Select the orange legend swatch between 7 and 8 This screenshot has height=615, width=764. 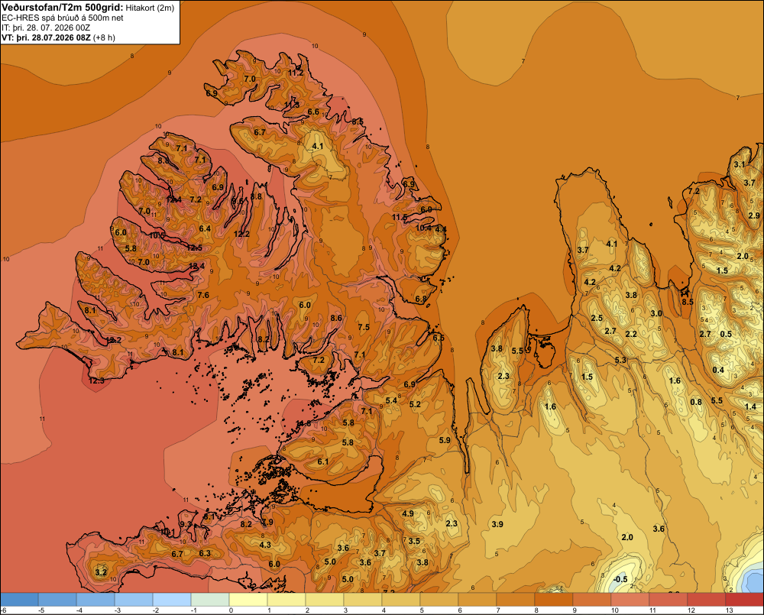(x=516, y=599)
